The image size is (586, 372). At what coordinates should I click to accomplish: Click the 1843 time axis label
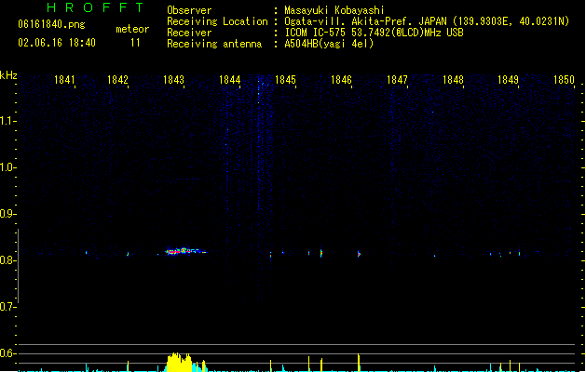click(x=173, y=80)
